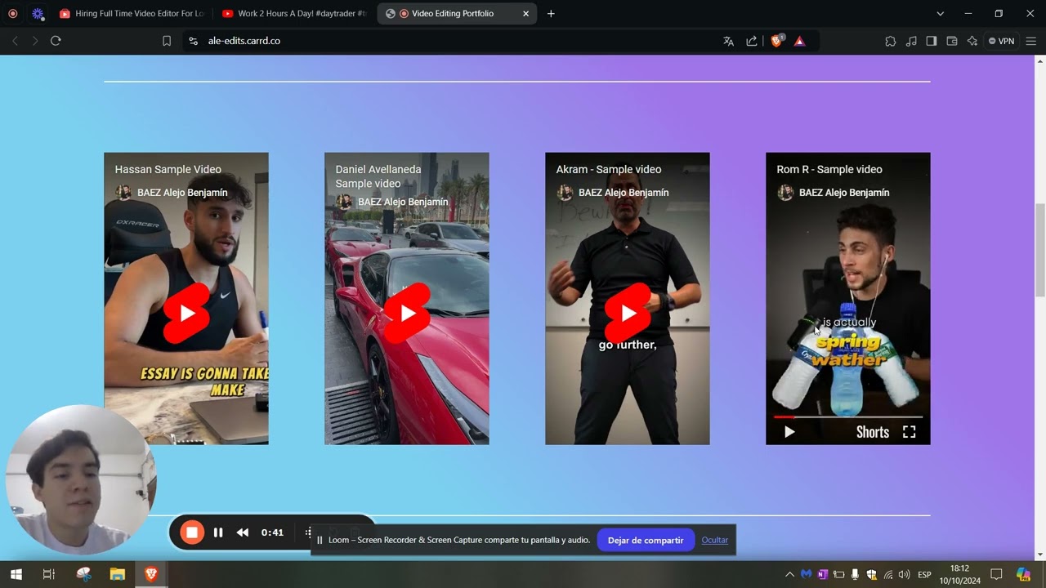
Task: Play button in Rom R video controls
Action: [x=789, y=432]
